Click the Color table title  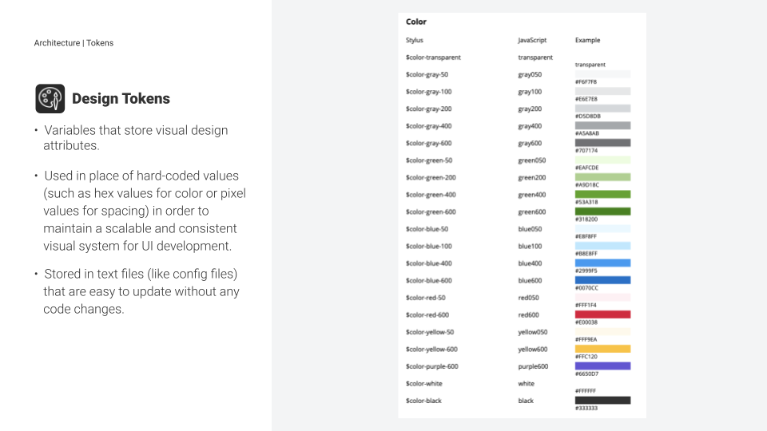point(415,22)
